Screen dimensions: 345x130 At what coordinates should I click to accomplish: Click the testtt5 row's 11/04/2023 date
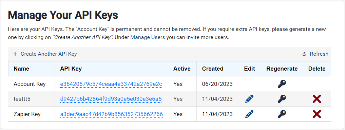pyautogui.click(x=217, y=99)
